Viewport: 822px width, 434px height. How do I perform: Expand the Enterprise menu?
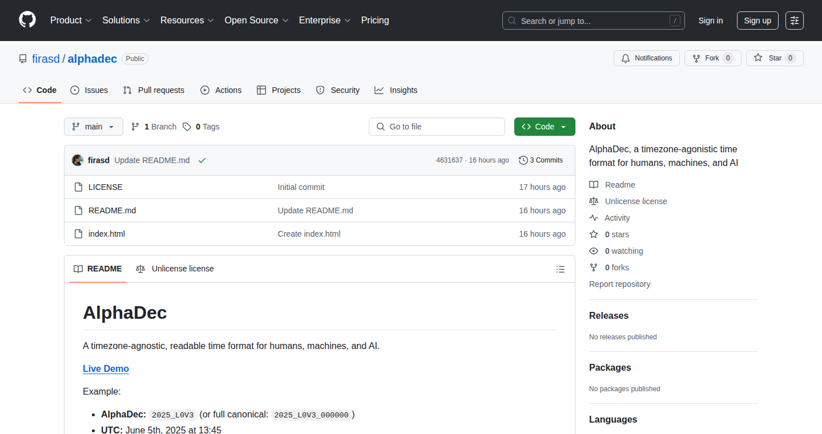(x=324, y=20)
